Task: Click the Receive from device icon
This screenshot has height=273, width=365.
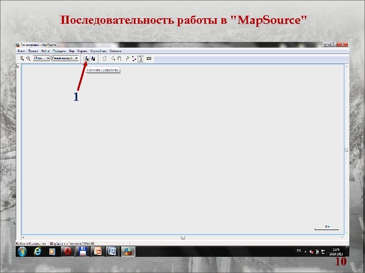Action: pyautogui.click(x=87, y=58)
